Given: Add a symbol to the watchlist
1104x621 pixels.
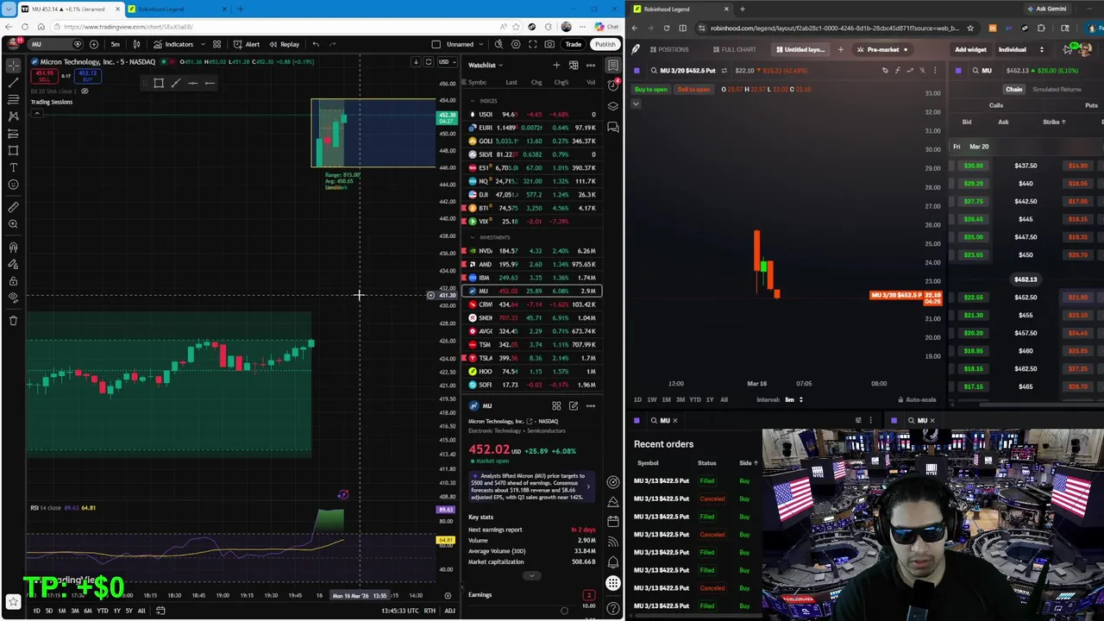Looking at the screenshot, I should point(556,65).
